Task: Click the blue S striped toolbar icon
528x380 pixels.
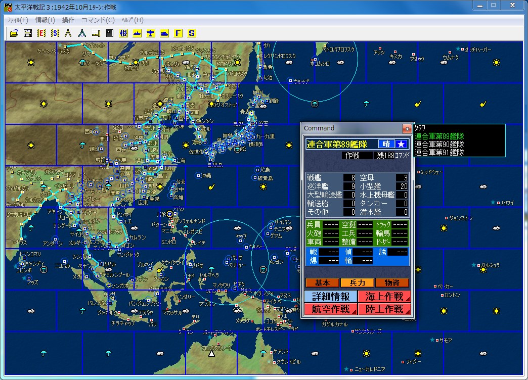Action: coord(55,33)
